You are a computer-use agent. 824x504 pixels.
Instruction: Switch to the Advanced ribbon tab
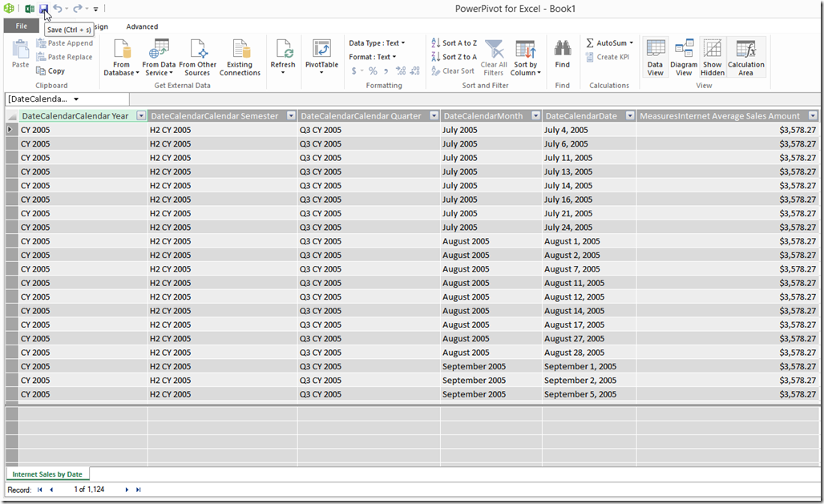point(142,26)
